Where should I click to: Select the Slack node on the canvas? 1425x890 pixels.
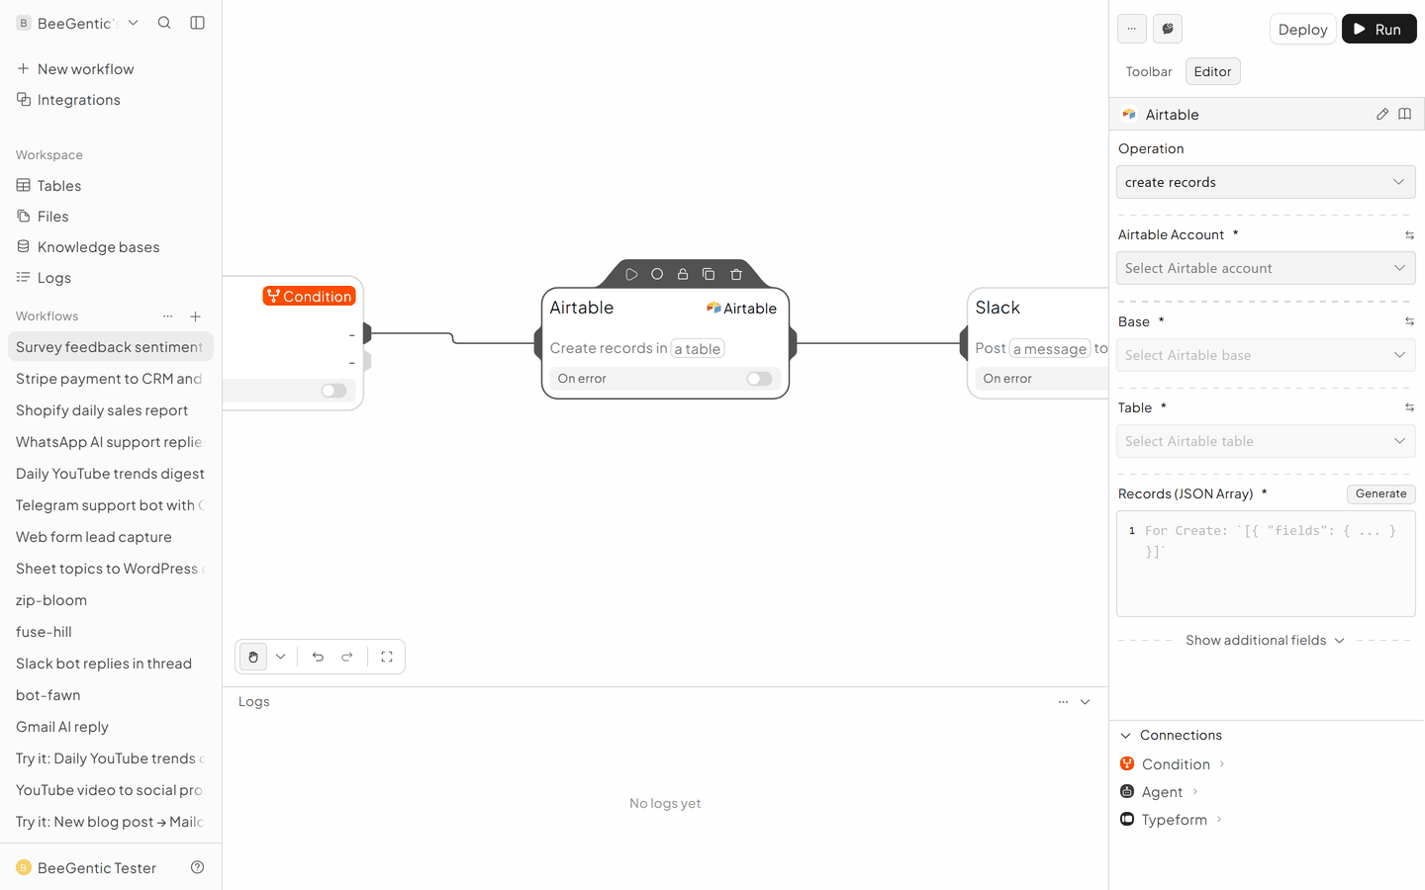(1038, 343)
